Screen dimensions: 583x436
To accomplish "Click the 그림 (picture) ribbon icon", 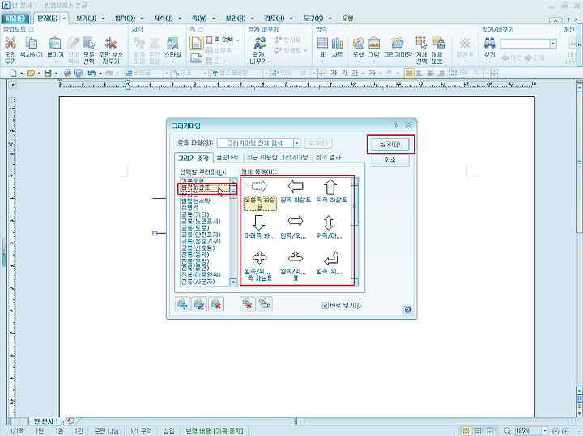I will (x=373, y=43).
